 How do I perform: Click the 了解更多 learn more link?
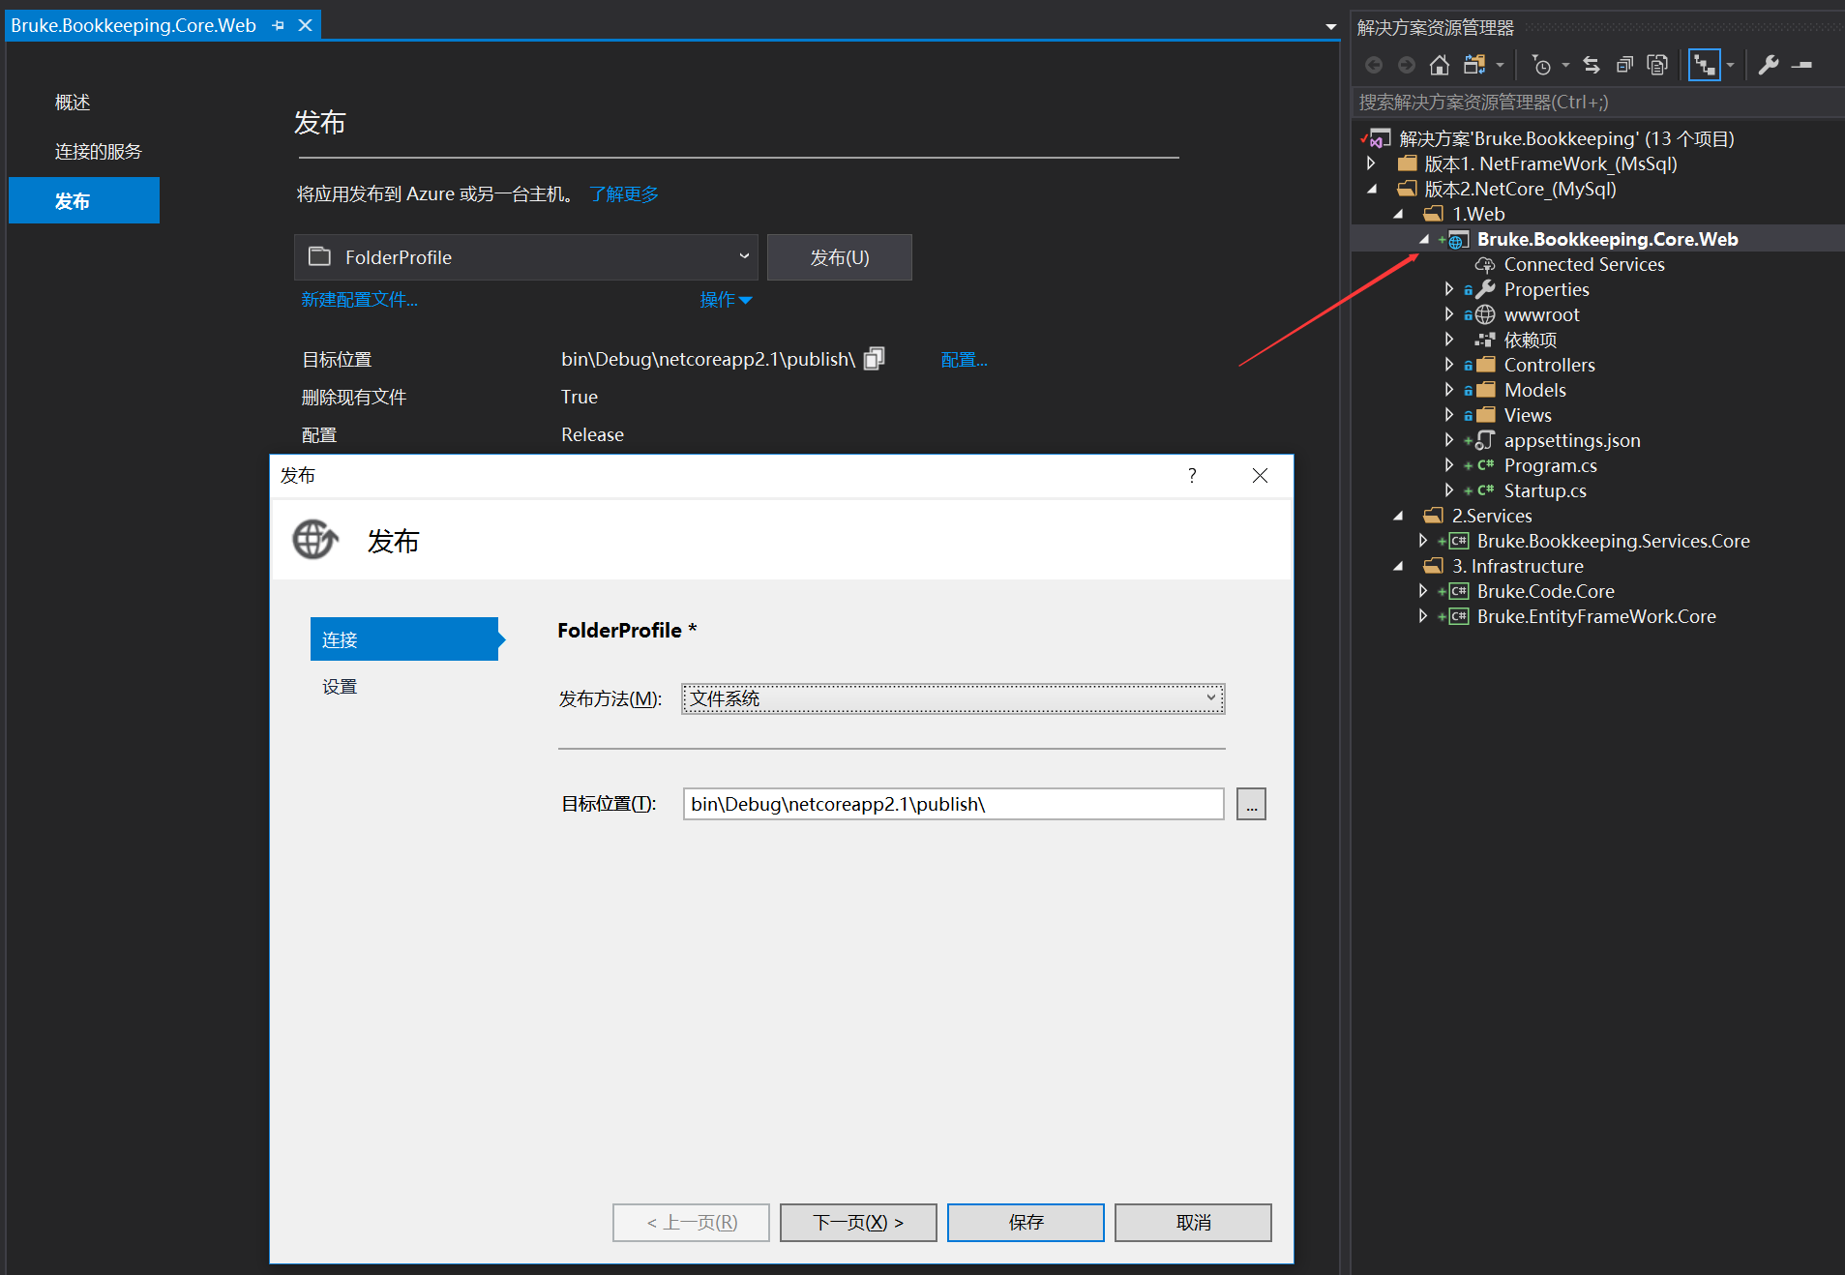tap(624, 194)
